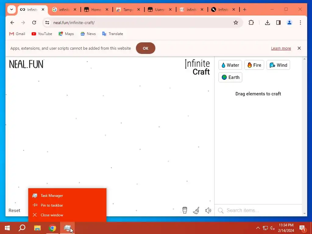Click the Search items field
312x234 pixels.
[x=258, y=210]
